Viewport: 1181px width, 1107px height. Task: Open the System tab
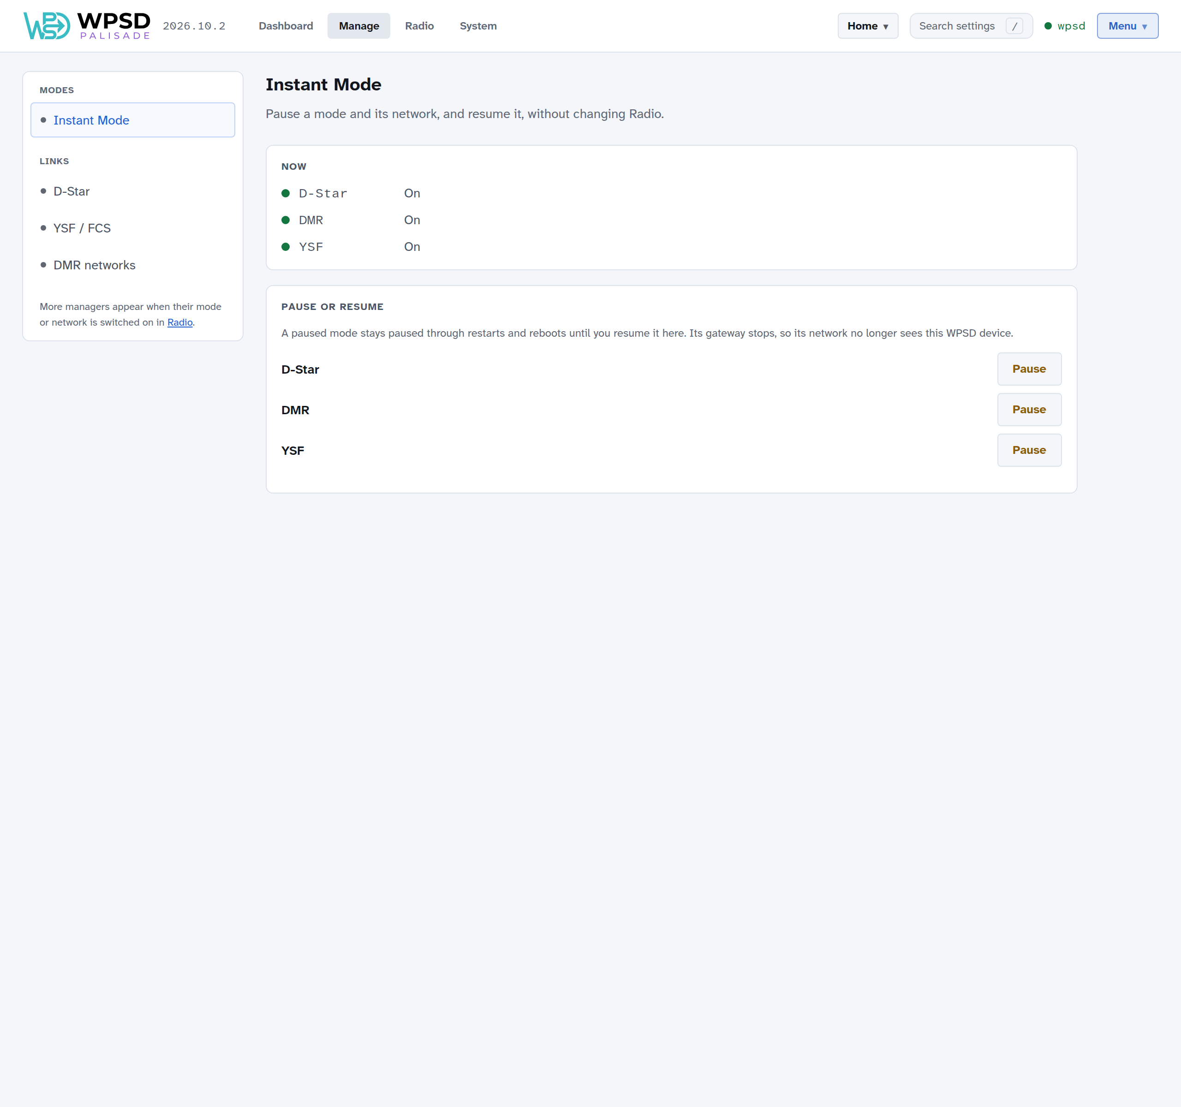(x=478, y=25)
